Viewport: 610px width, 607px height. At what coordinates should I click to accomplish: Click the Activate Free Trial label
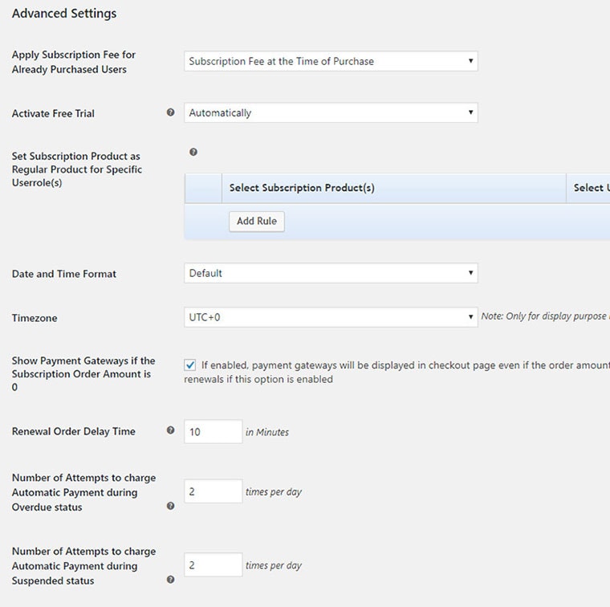click(x=53, y=114)
